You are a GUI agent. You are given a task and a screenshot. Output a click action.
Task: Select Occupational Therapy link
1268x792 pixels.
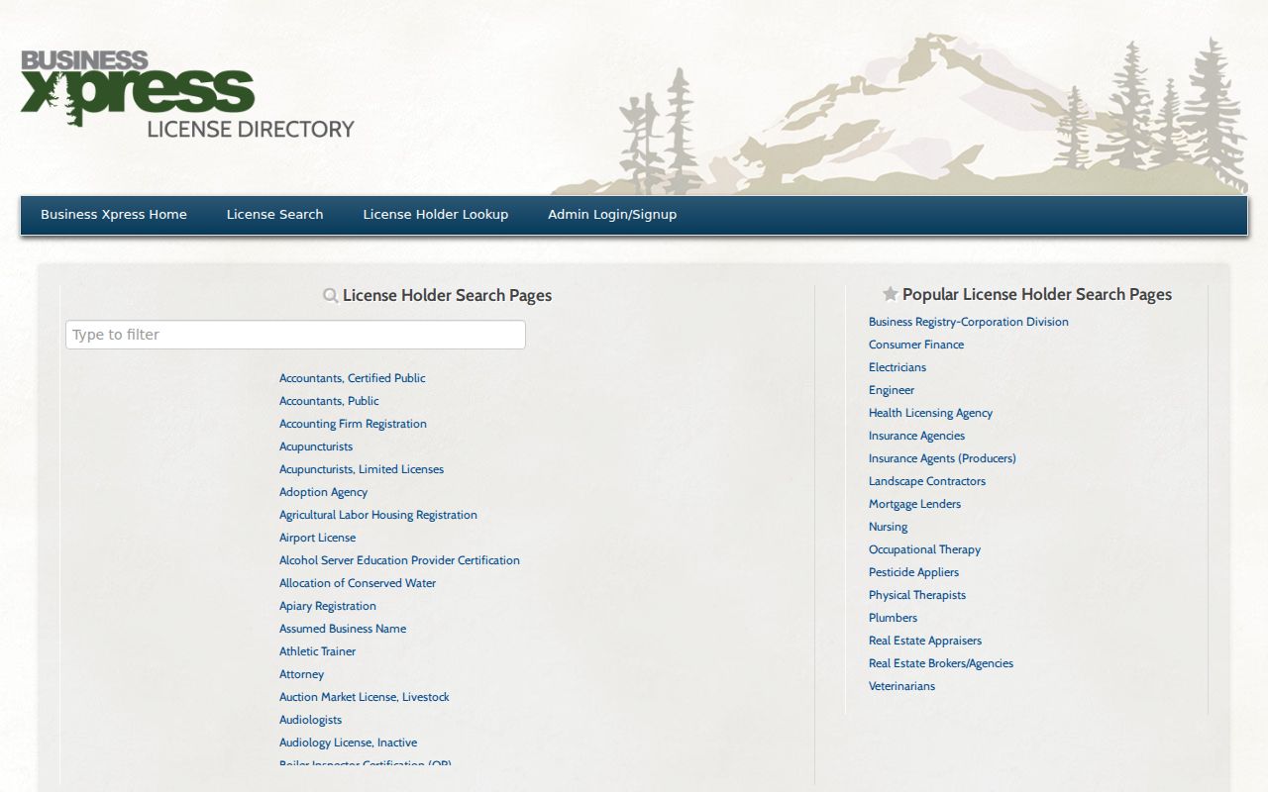924,549
